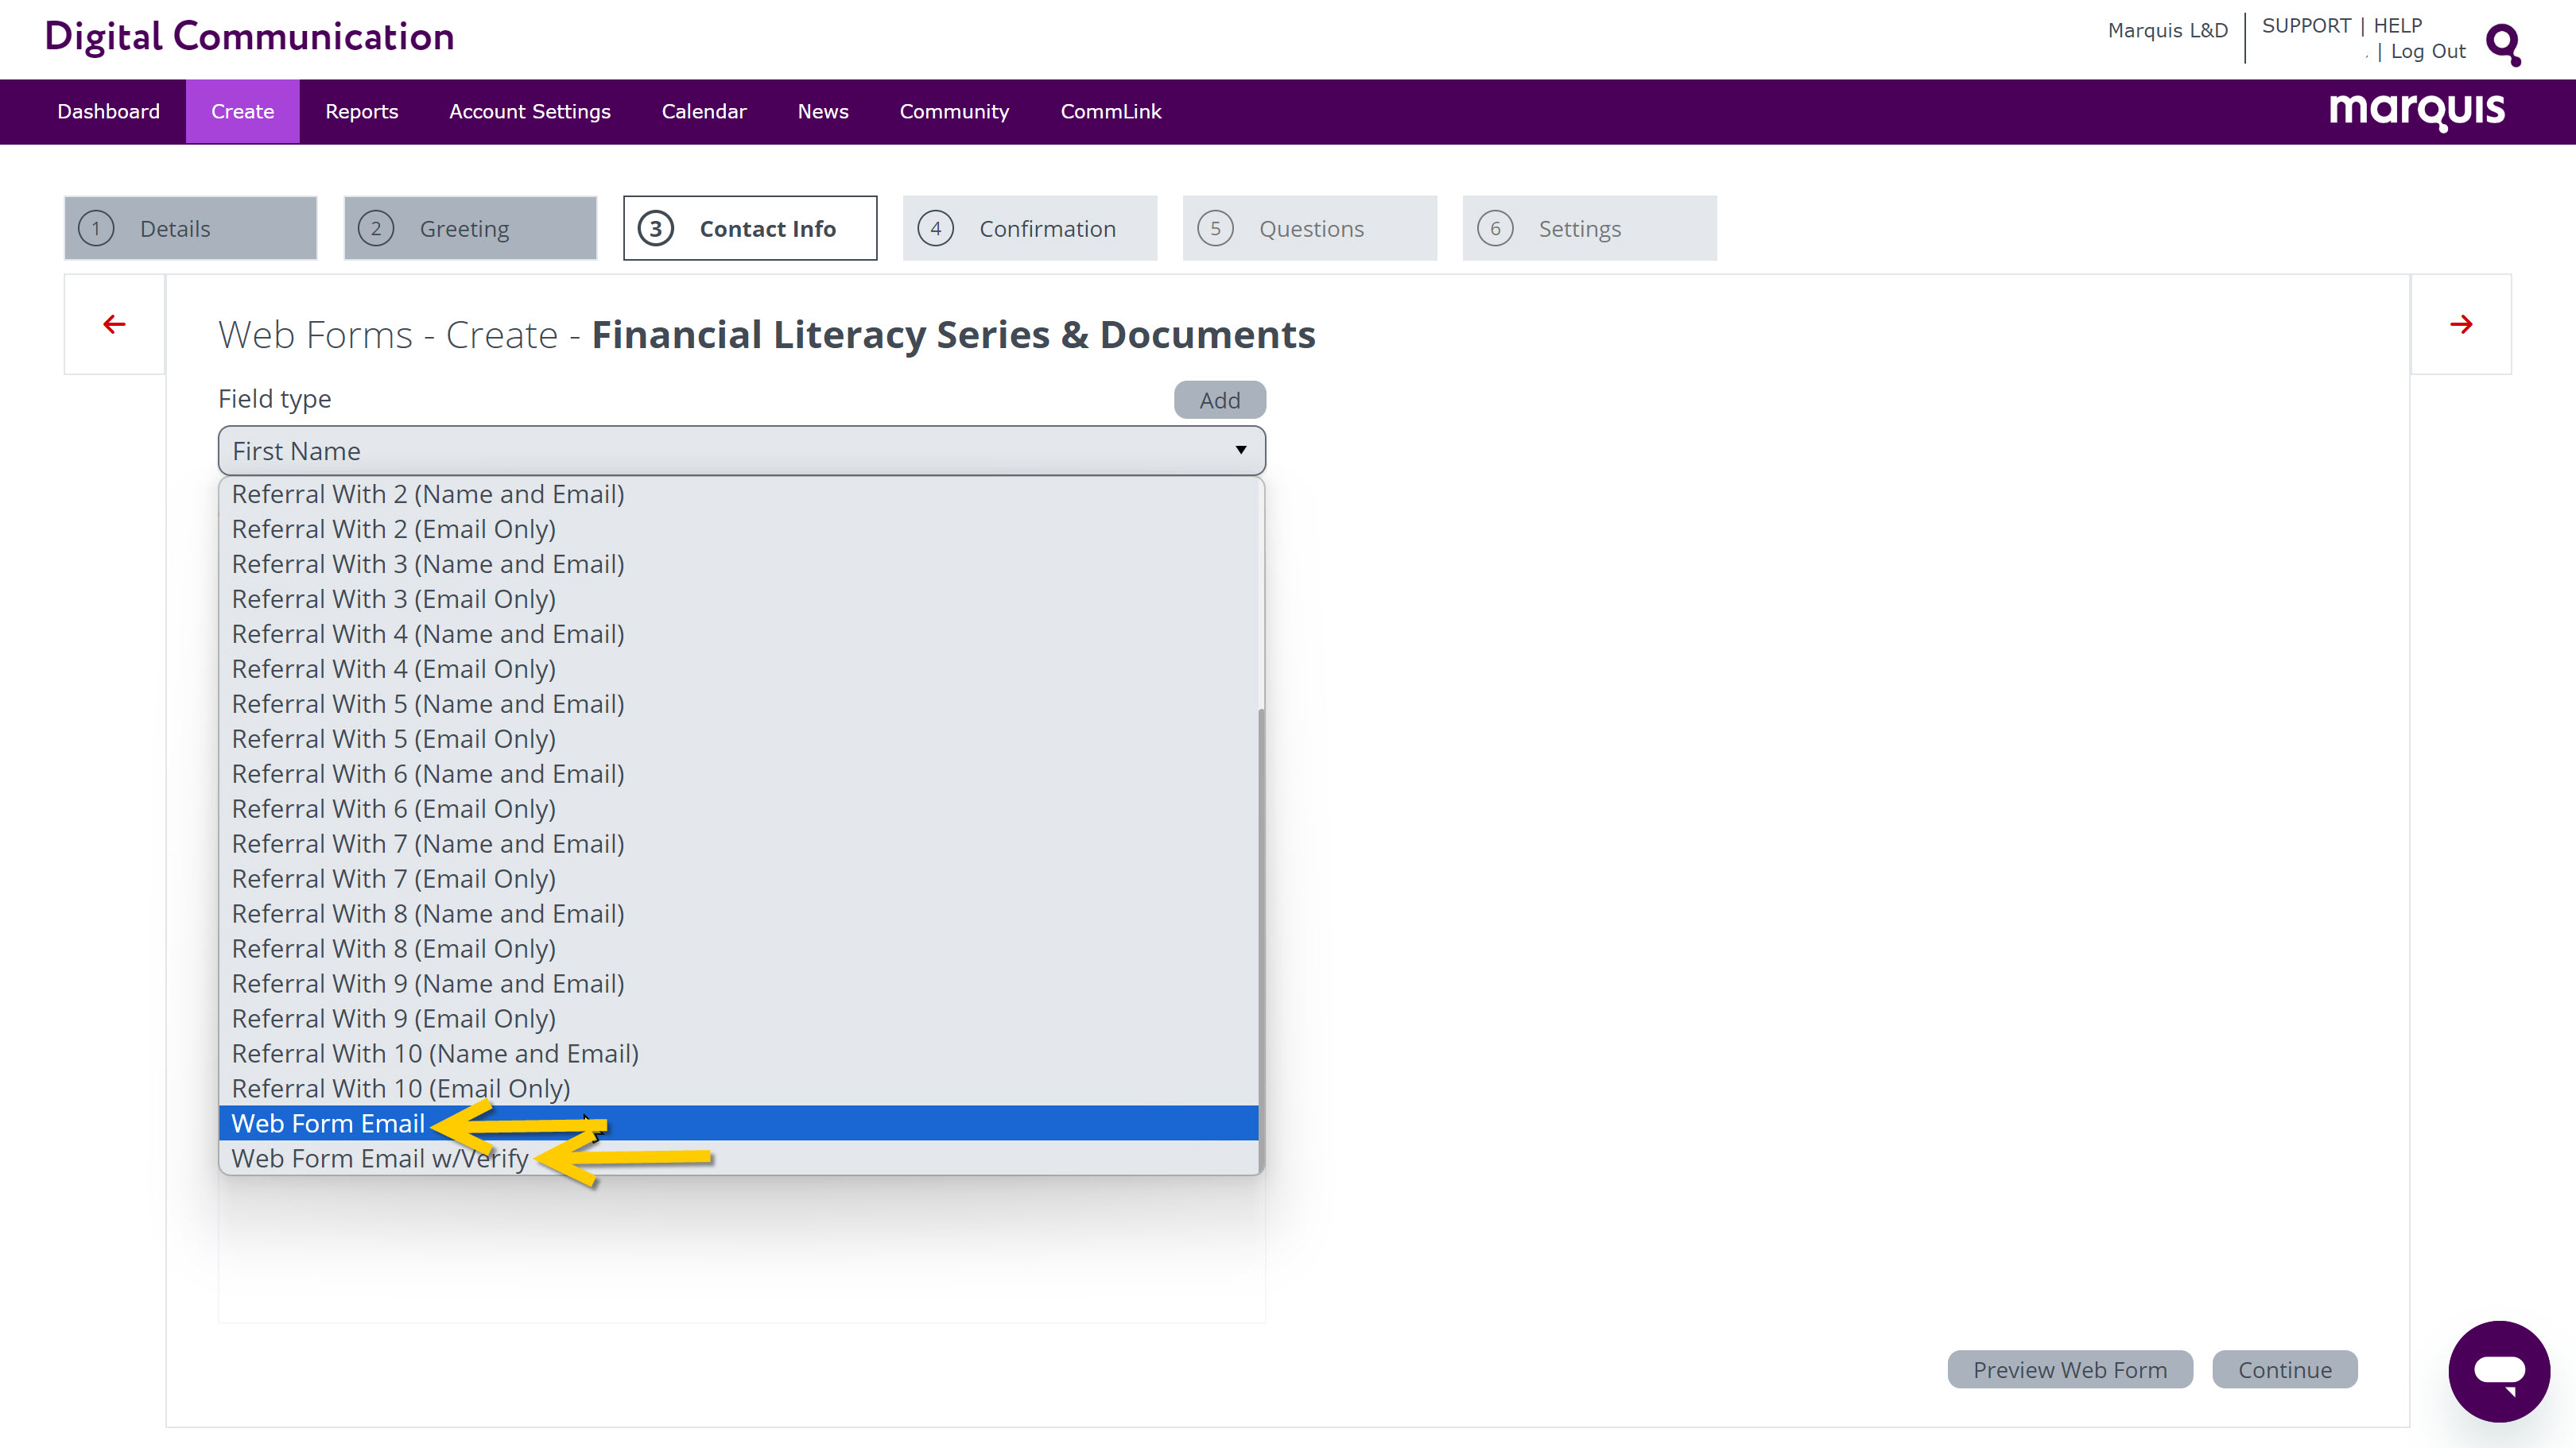Choose Referral With 9 (Name and Email)
Screen dimensions: 2576x1448
tap(738, 983)
